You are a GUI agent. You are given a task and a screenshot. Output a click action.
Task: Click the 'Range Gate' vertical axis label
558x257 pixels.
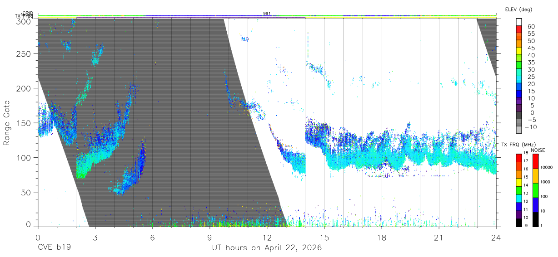(x=7, y=123)
